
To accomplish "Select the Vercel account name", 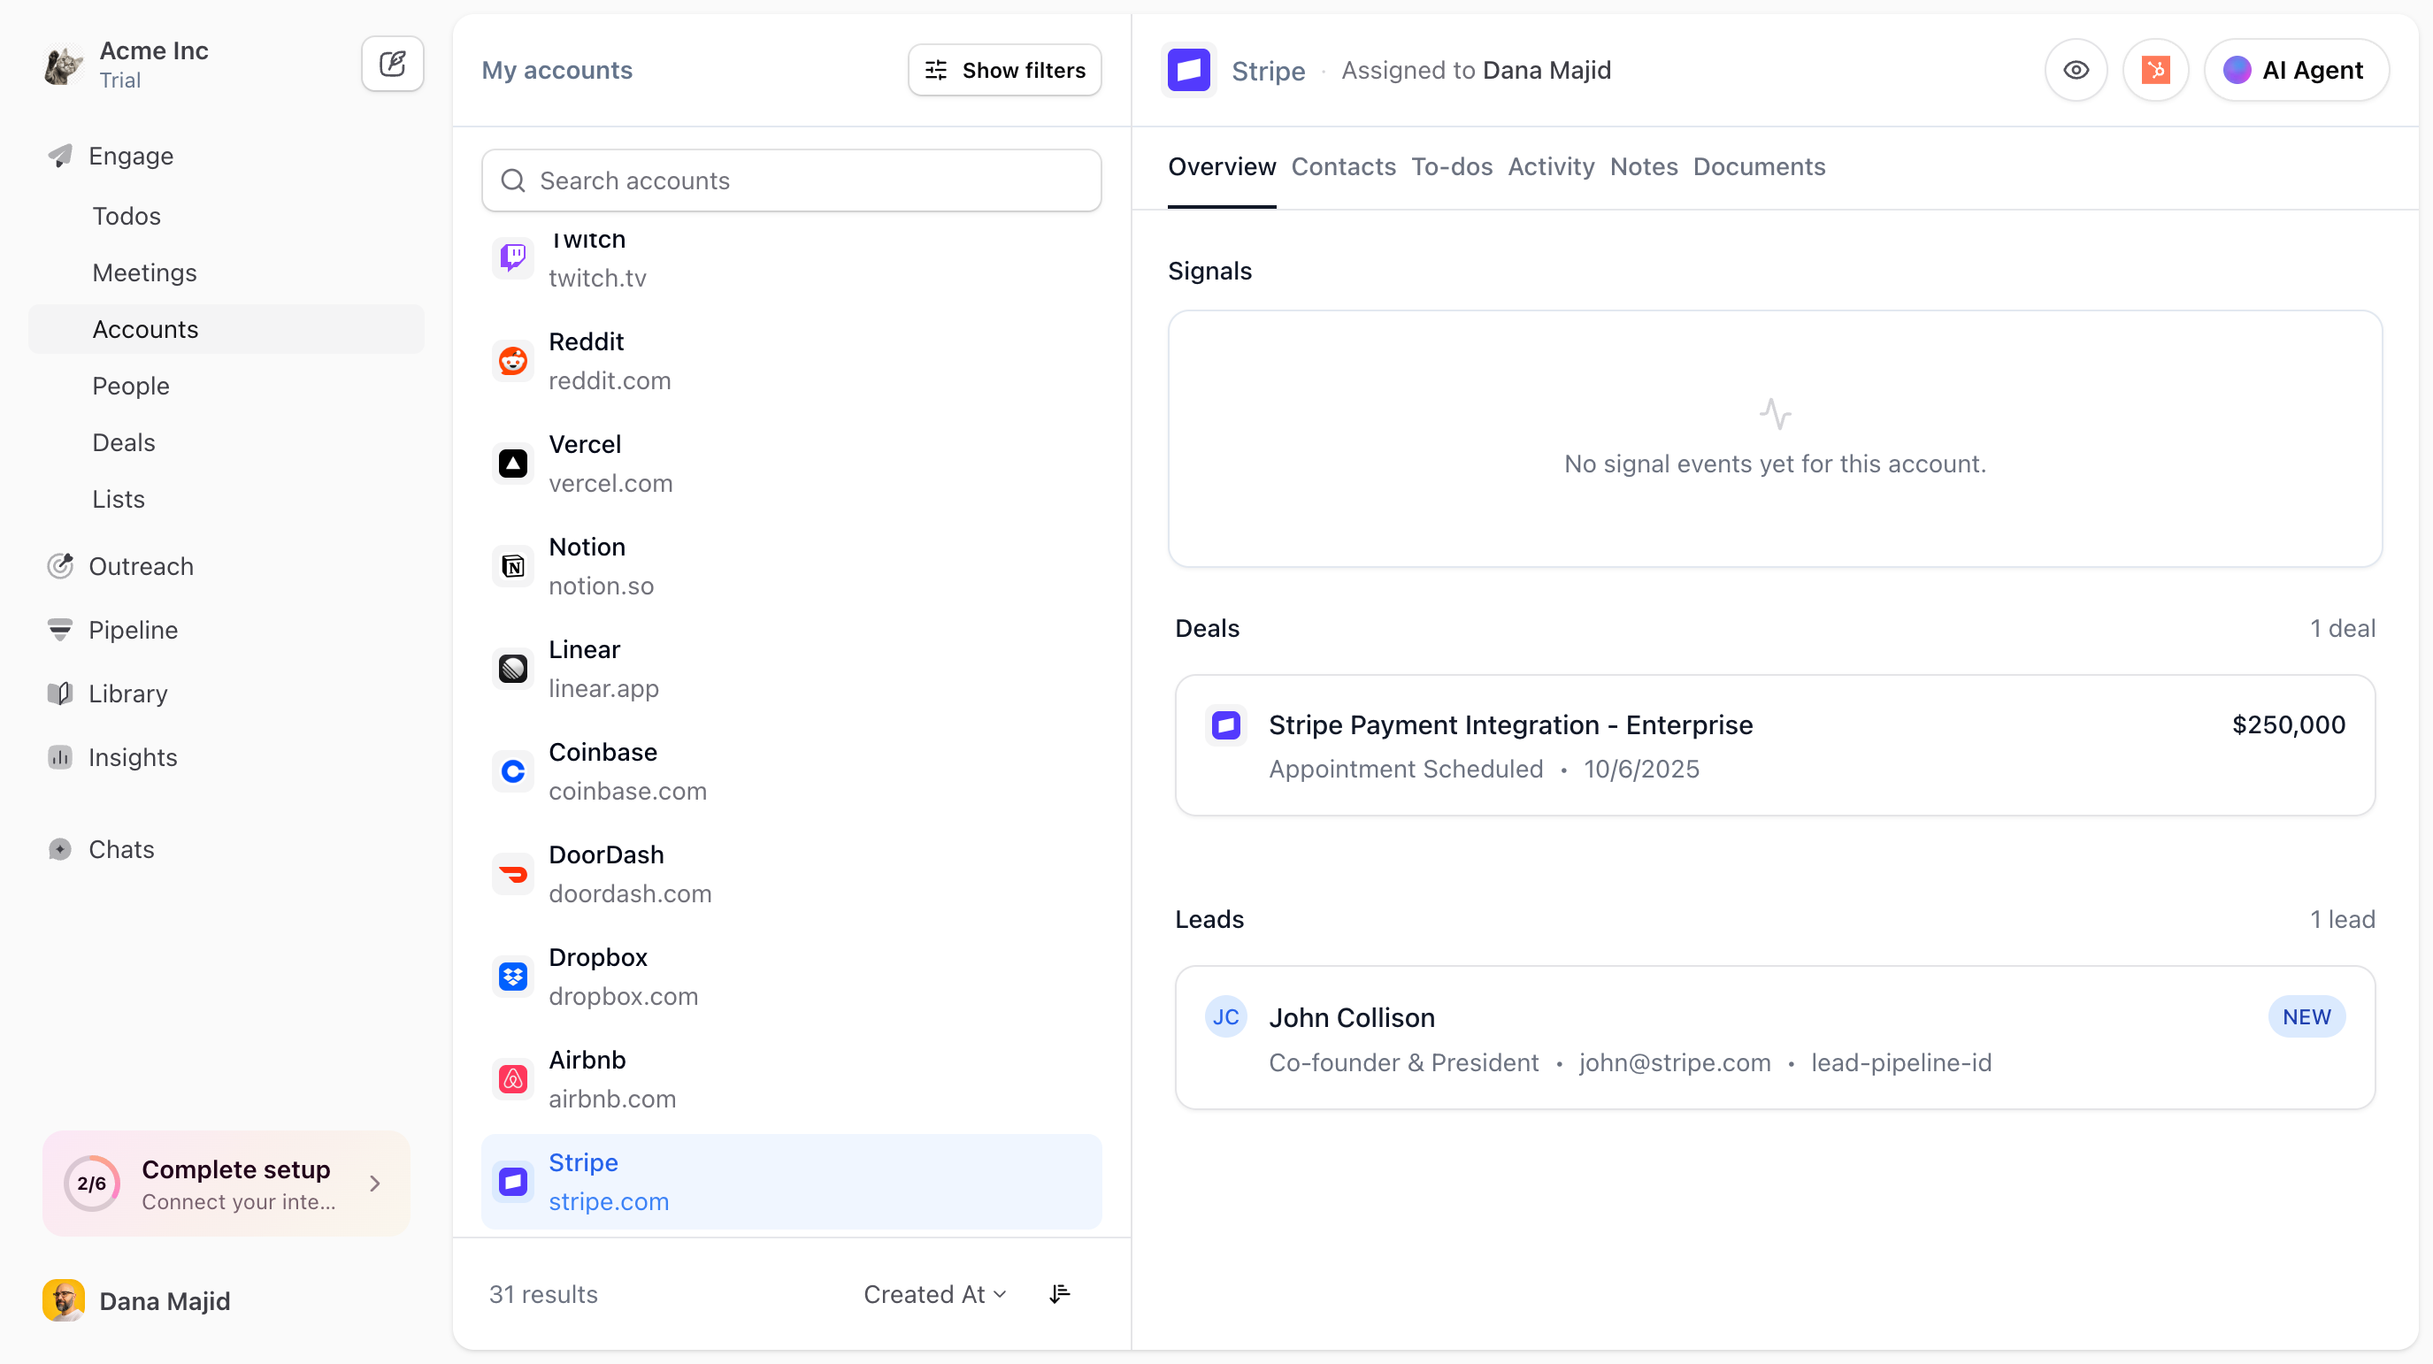I will pos(585,444).
